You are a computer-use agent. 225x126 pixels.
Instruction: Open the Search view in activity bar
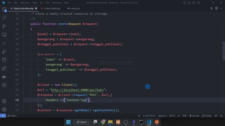[4, 18]
